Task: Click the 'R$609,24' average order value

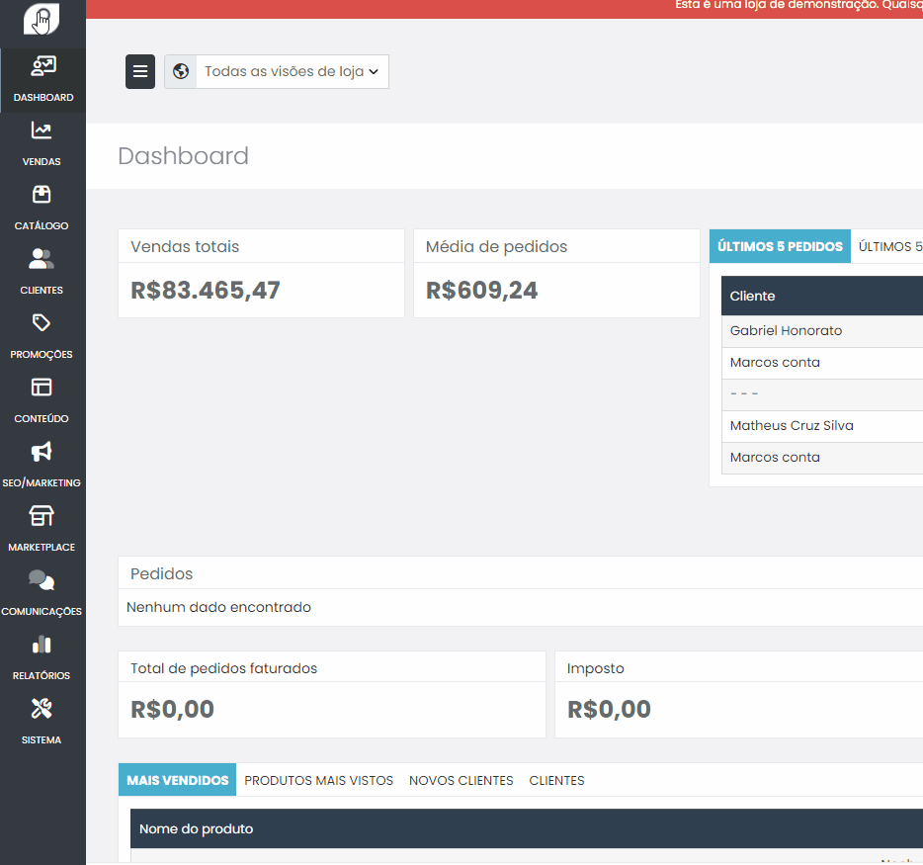Action: (x=481, y=291)
